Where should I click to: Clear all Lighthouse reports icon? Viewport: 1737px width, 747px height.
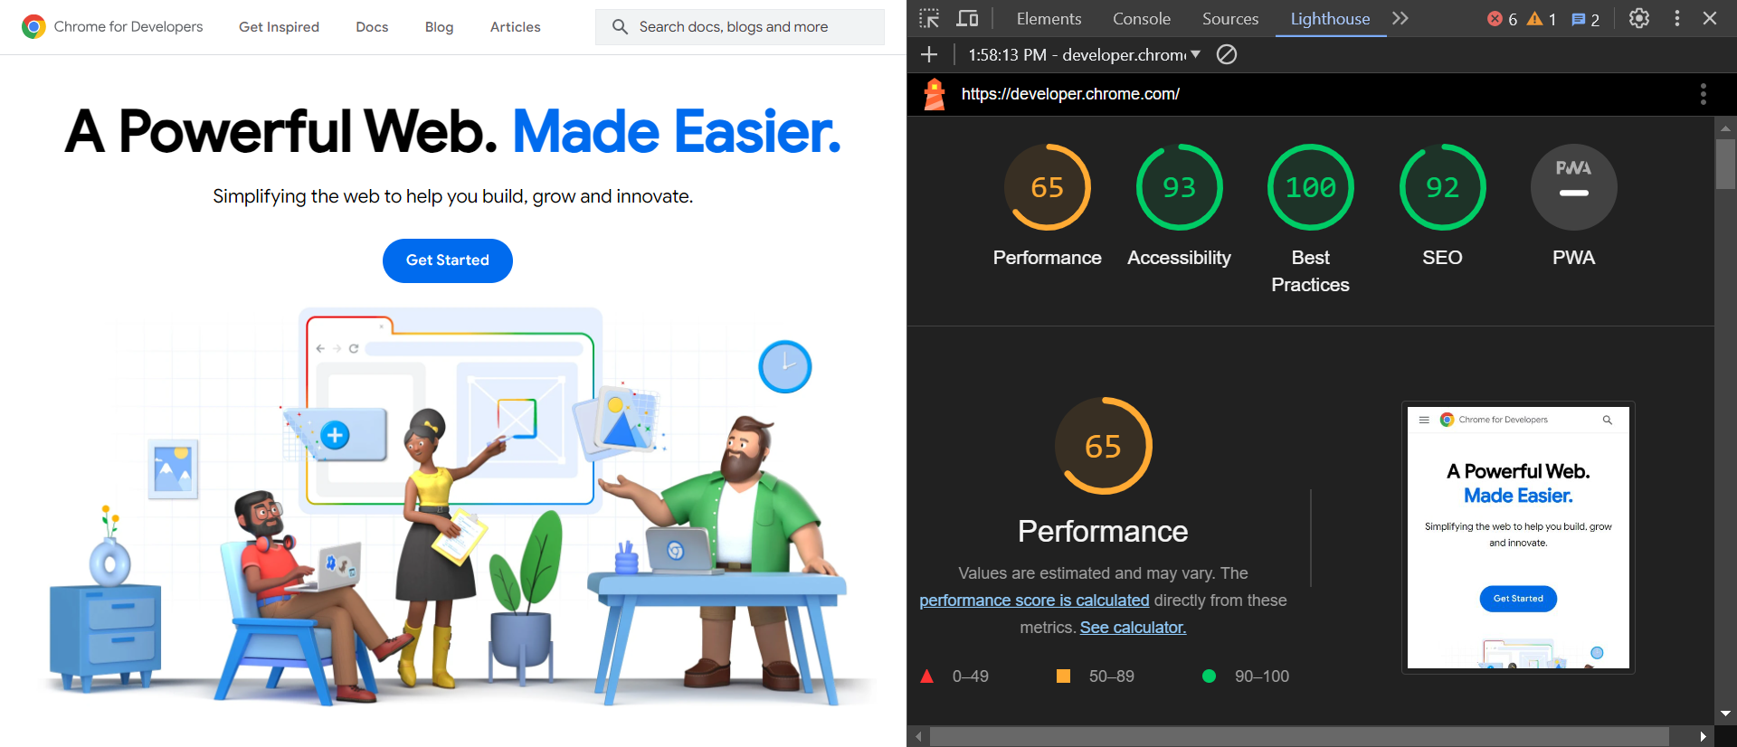(x=1227, y=55)
